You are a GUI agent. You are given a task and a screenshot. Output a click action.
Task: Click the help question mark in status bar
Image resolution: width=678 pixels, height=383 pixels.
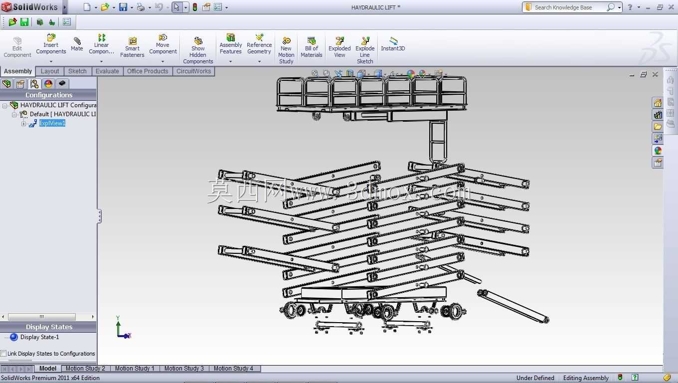635,378
